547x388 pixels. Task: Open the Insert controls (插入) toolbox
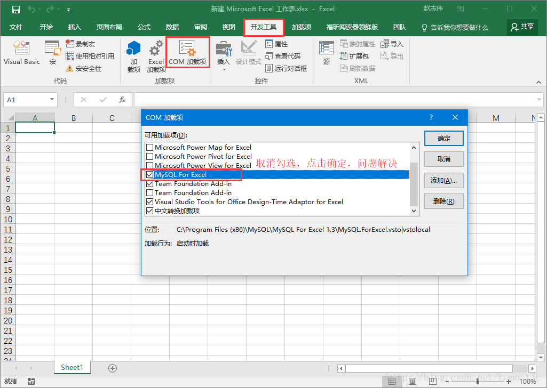click(223, 53)
